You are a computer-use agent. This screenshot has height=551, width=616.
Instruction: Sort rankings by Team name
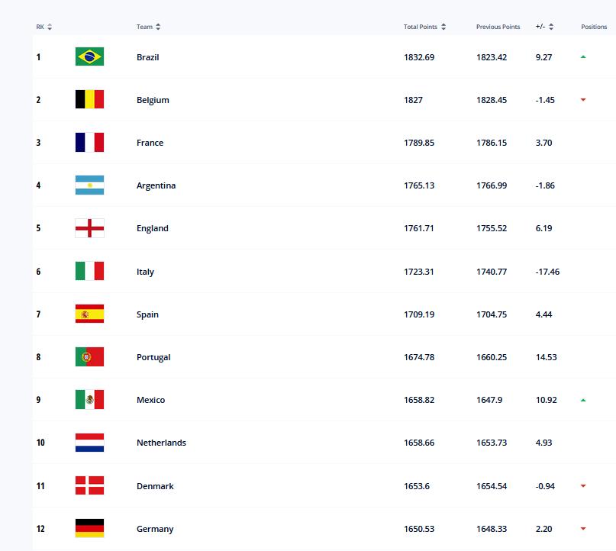[149, 27]
